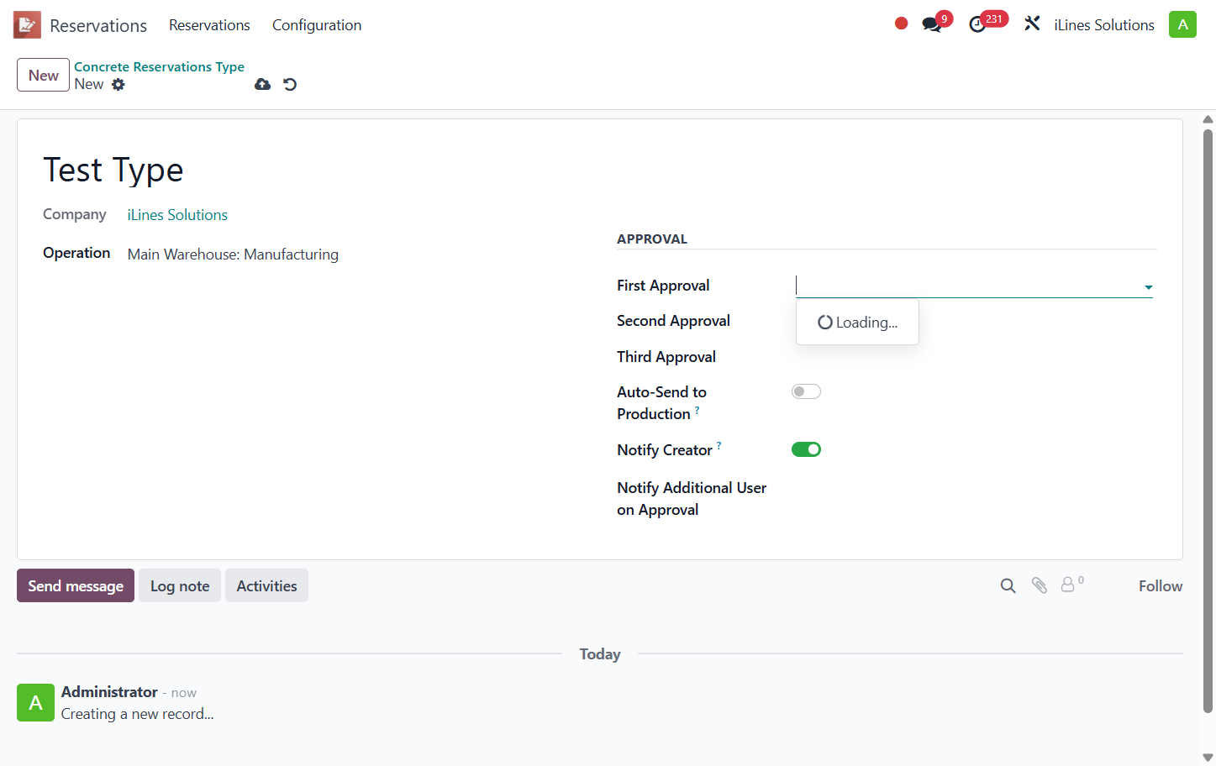Click the Notify Additional User on Approval label
This screenshot has width=1216, height=766.
pos(692,499)
